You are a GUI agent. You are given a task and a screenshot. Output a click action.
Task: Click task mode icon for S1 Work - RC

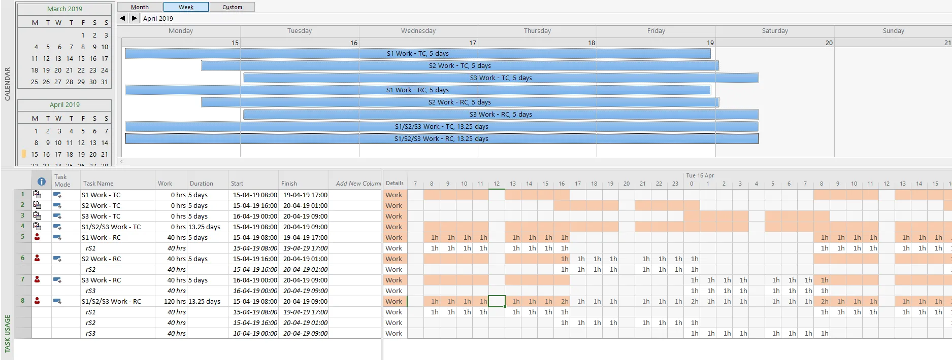coord(57,237)
